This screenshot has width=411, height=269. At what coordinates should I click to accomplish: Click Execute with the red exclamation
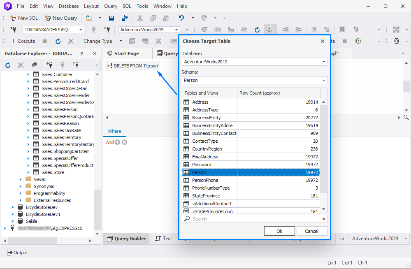pyautogui.click(x=23, y=41)
